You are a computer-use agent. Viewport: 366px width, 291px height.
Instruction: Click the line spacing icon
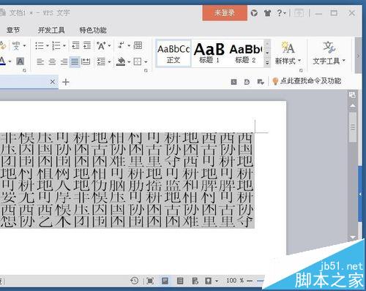101,61
